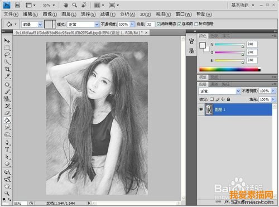Screen dimensions: 279x207
Task: Click status bar arrow beside 文档:1.54M/1.54M
Action: 89,203
